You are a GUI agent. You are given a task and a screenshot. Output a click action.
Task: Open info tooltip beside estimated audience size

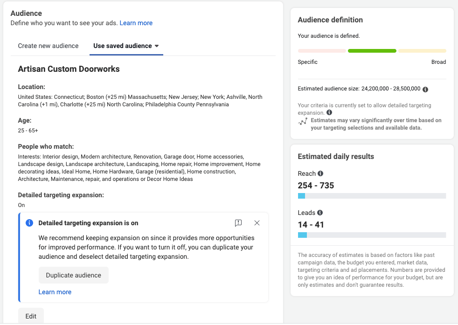tap(425, 89)
